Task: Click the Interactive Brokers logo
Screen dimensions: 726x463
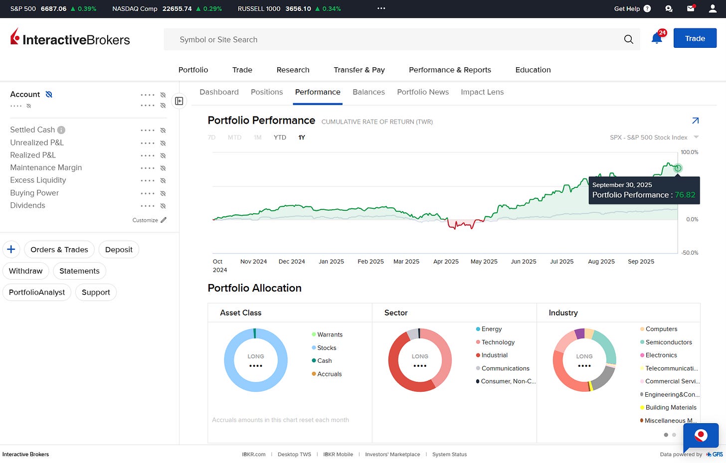Action: pos(70,38)
